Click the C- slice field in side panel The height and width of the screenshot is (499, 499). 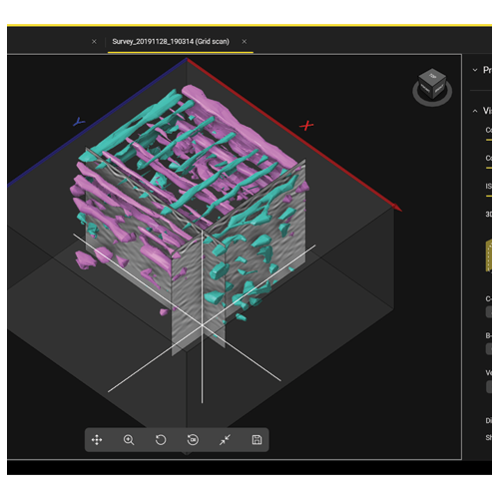[489, 312]
